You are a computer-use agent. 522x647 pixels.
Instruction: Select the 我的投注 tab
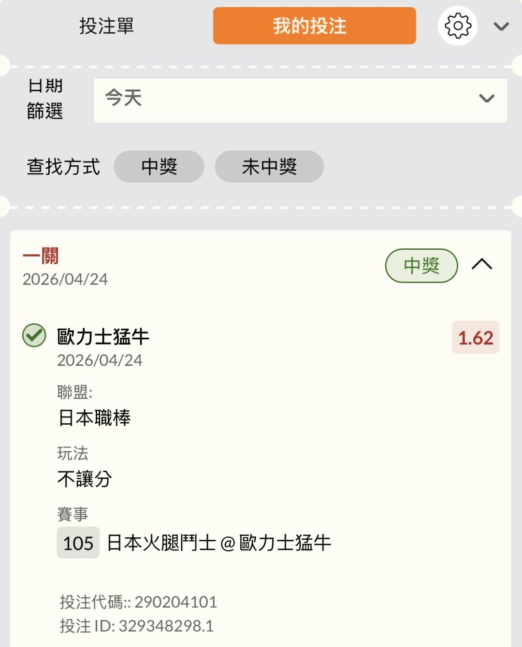314,26
